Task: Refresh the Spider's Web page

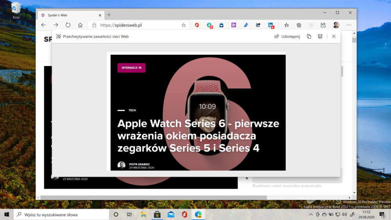Action: (x=68, y=25)
